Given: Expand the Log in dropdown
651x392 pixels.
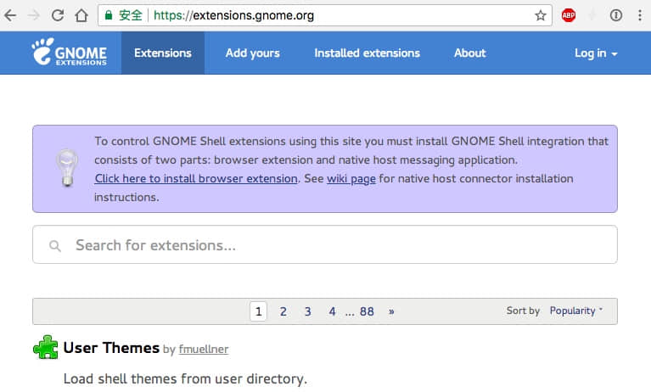Looking at the screenshot, I should click(595, 53).
